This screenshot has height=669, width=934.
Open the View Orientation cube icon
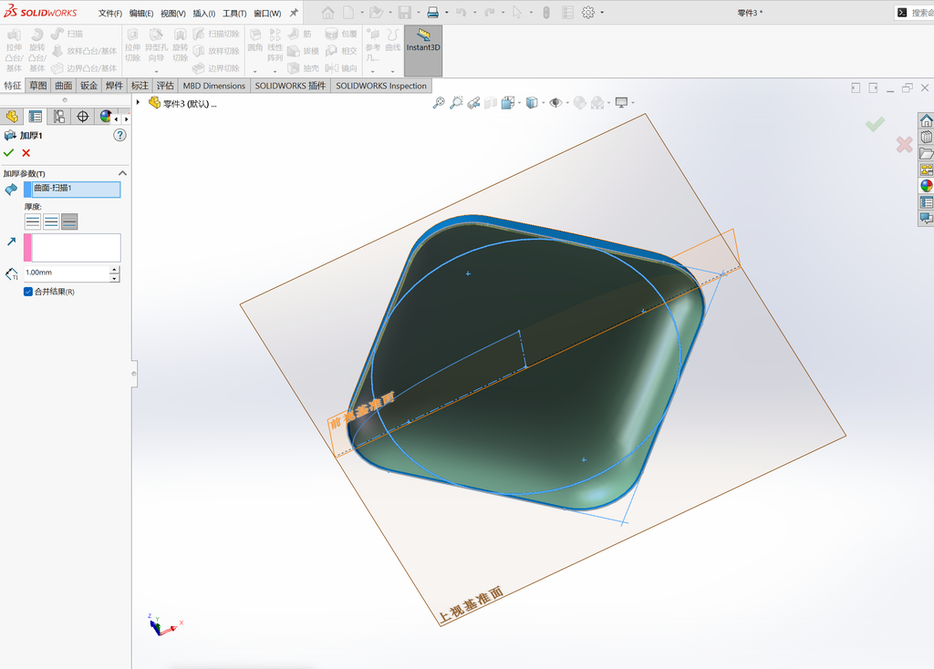(x=508, y=103)
